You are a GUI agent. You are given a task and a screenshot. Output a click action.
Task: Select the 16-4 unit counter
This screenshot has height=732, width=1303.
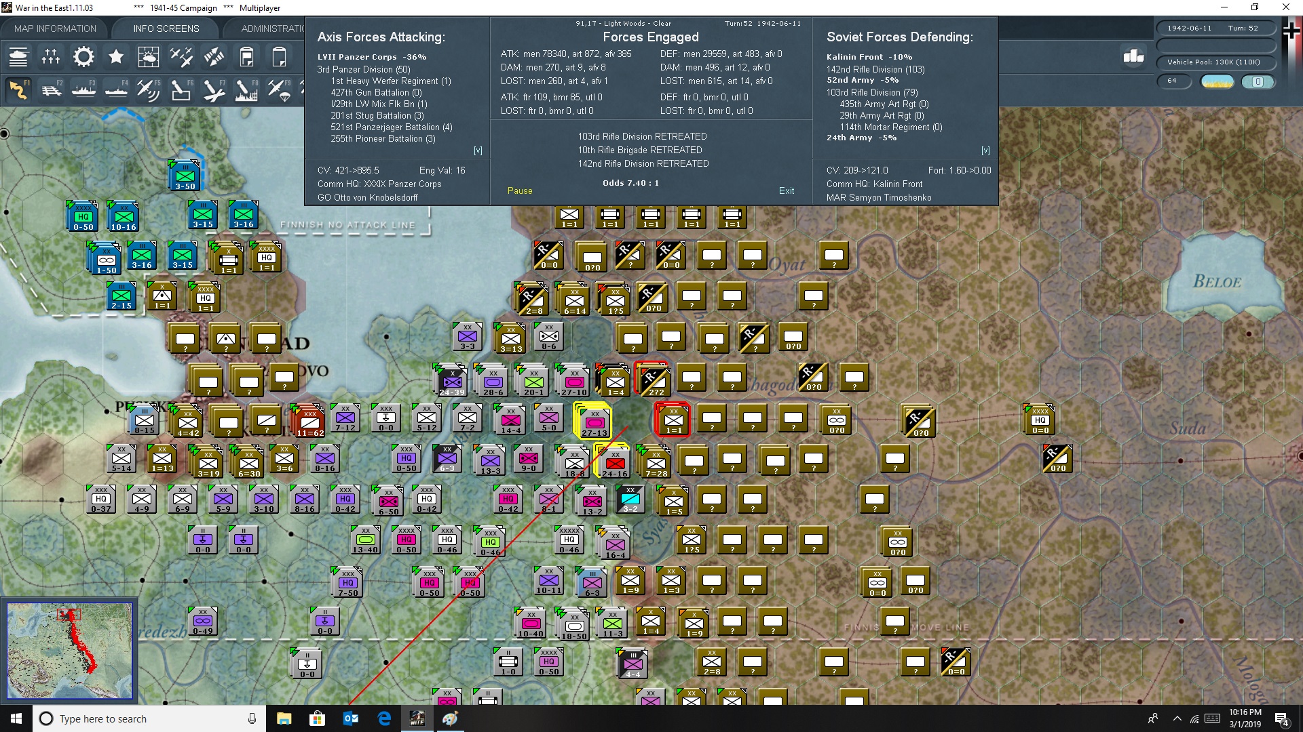pos(614,542)
